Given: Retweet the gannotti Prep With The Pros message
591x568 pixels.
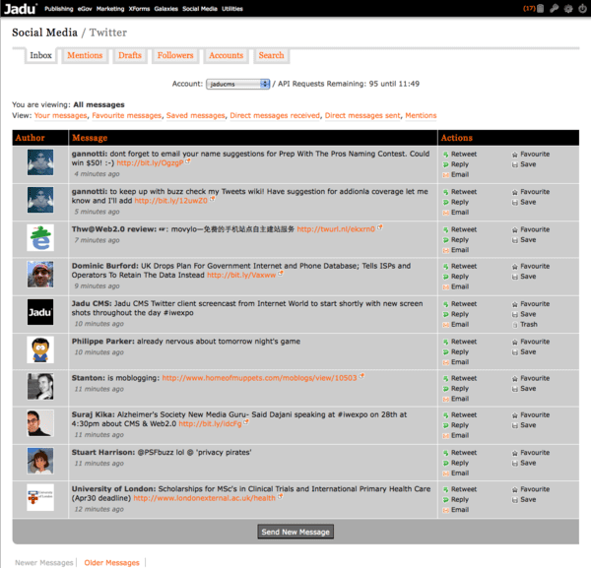Looking at the screenshot, I should tap(459, 154).
